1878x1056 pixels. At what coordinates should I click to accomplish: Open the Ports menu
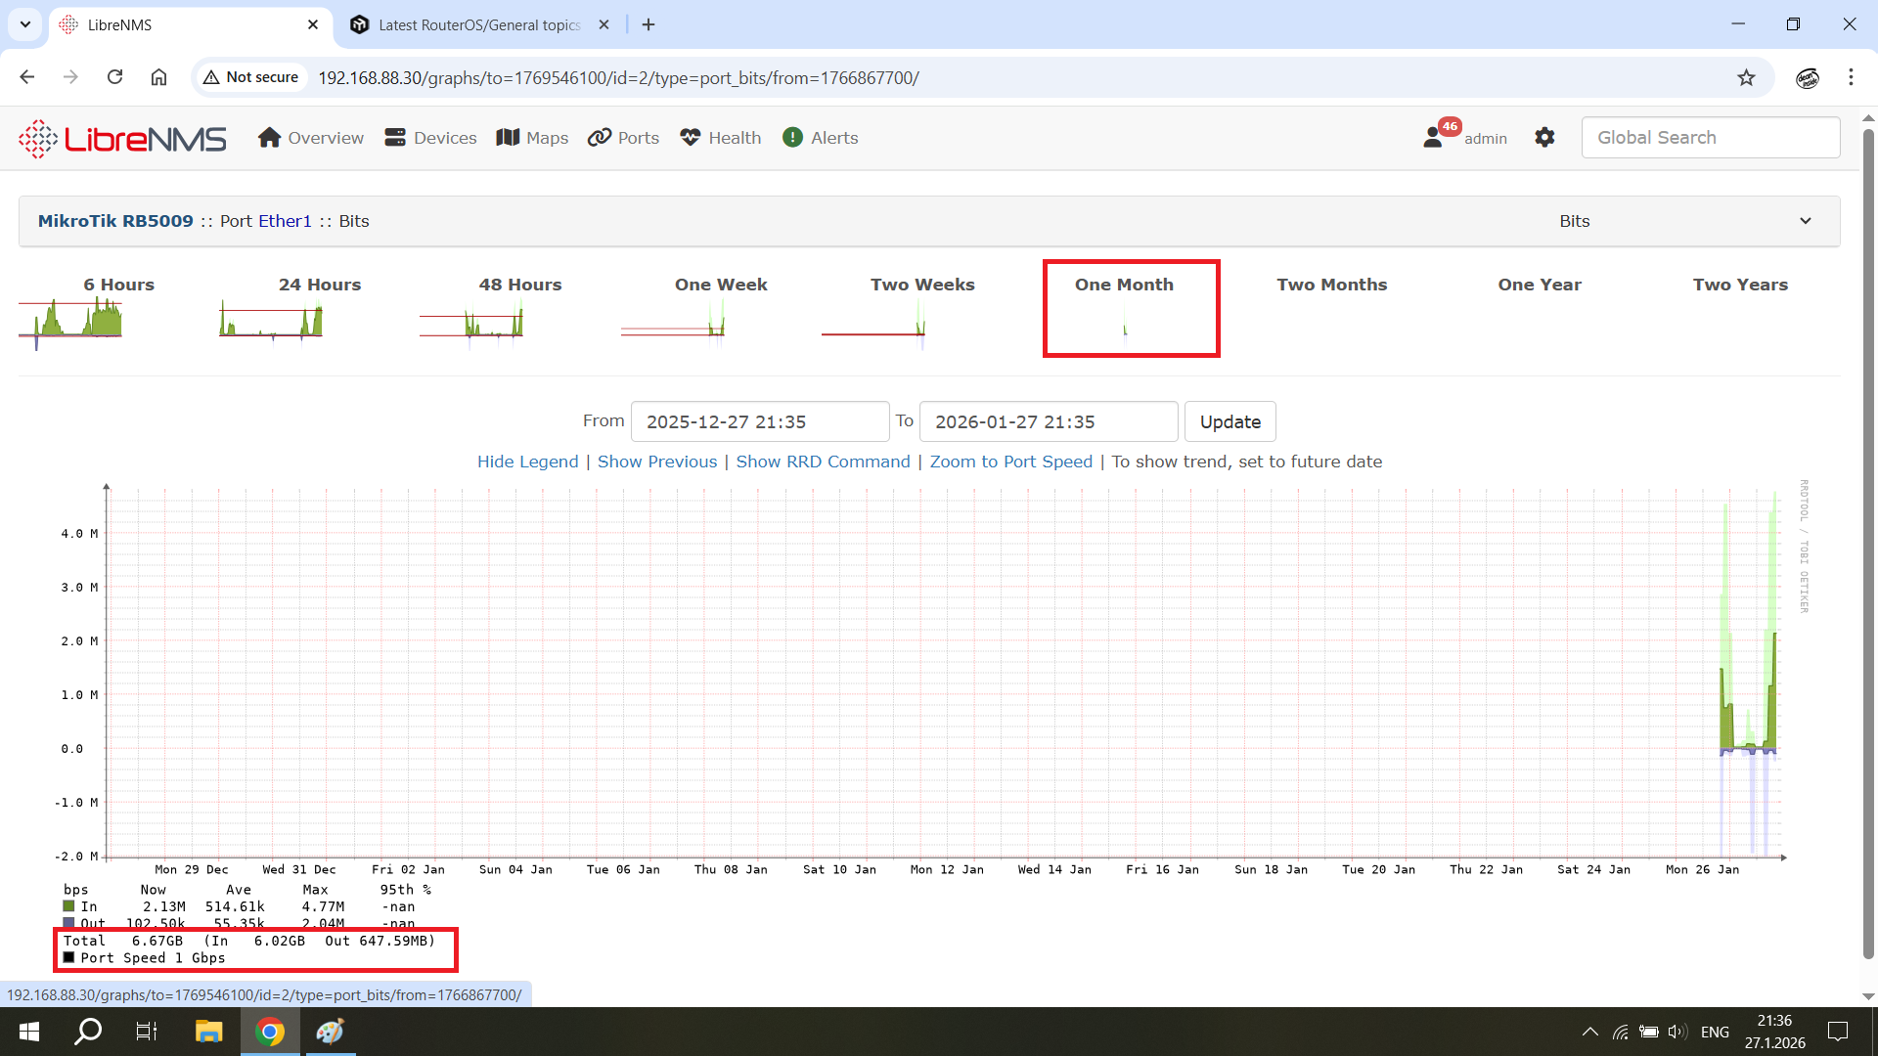click(x=623, y=138)
